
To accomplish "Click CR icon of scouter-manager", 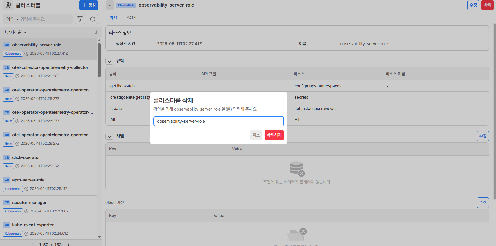I will tap(7, 203).
